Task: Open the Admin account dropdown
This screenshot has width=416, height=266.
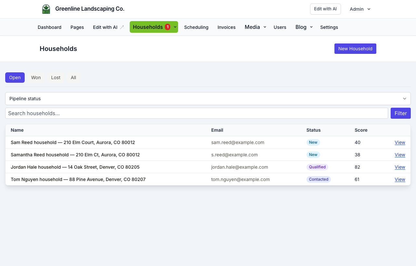Action: (360, 9)
